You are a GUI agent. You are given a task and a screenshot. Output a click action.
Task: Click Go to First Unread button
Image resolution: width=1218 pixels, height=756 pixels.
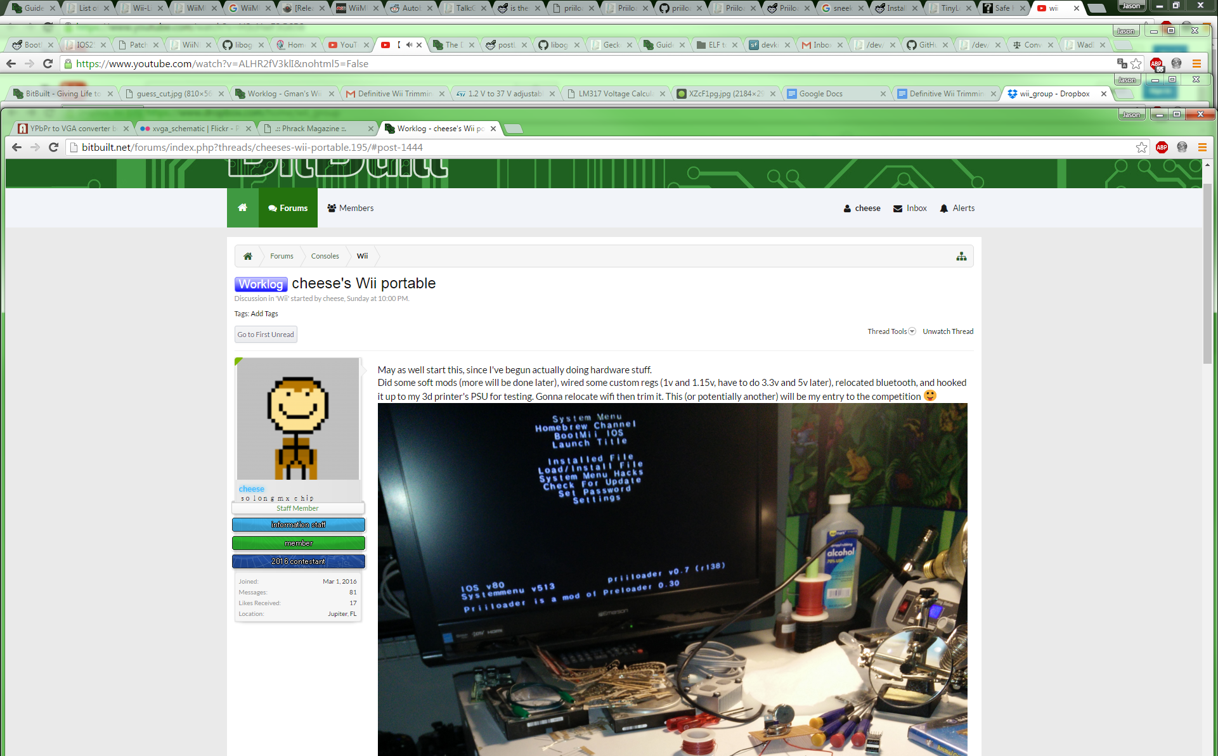pos(266,335)
